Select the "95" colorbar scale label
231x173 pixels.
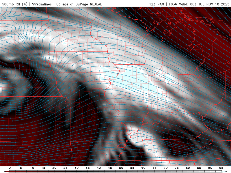[221, 168]
